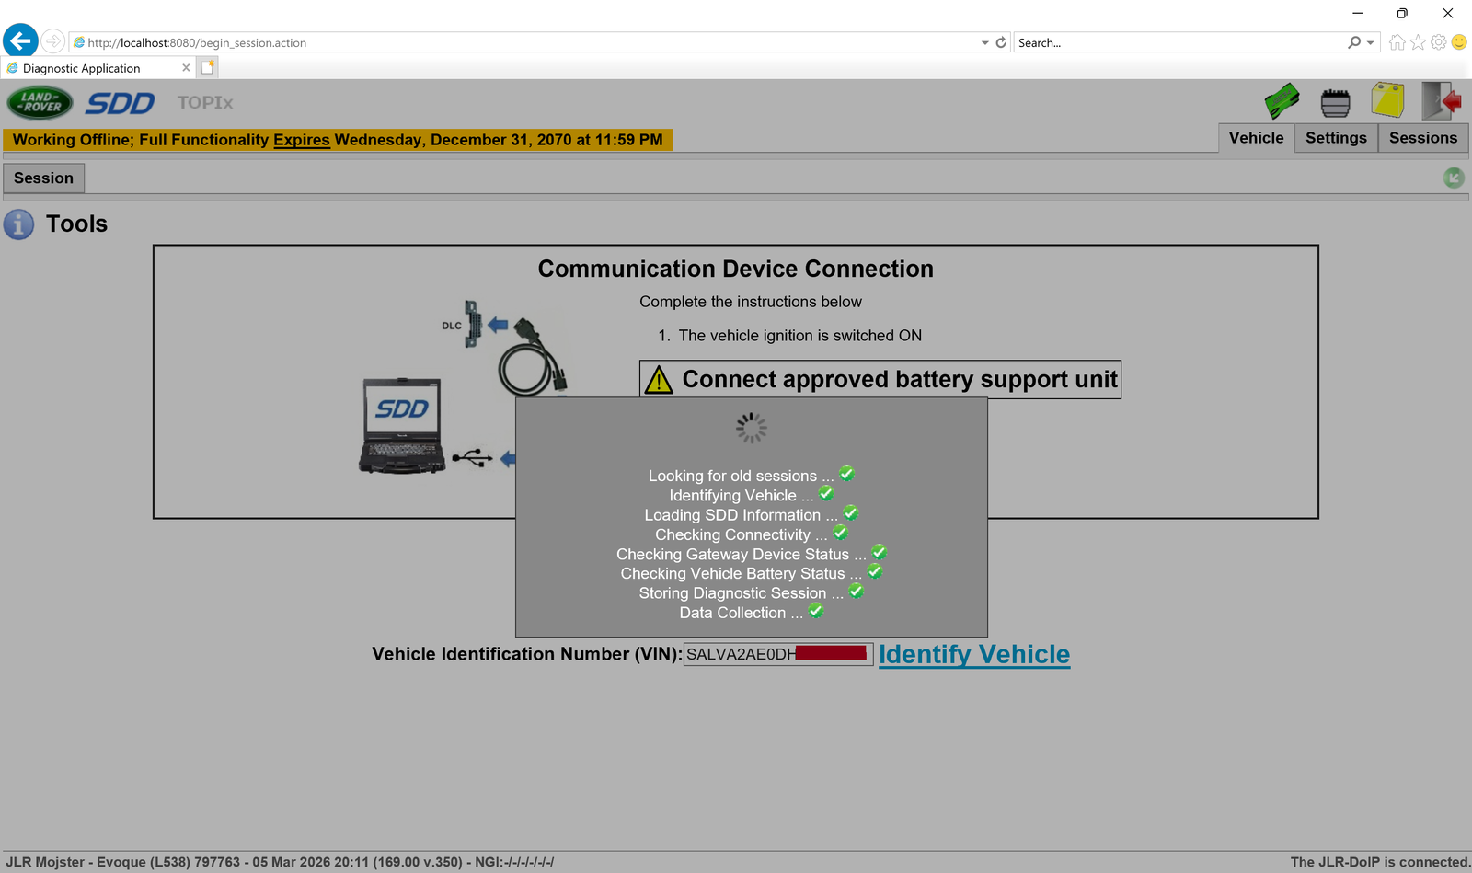
Task: Exit the session via the door icon
Action: pyautogui.click(x=1440, y=101)
